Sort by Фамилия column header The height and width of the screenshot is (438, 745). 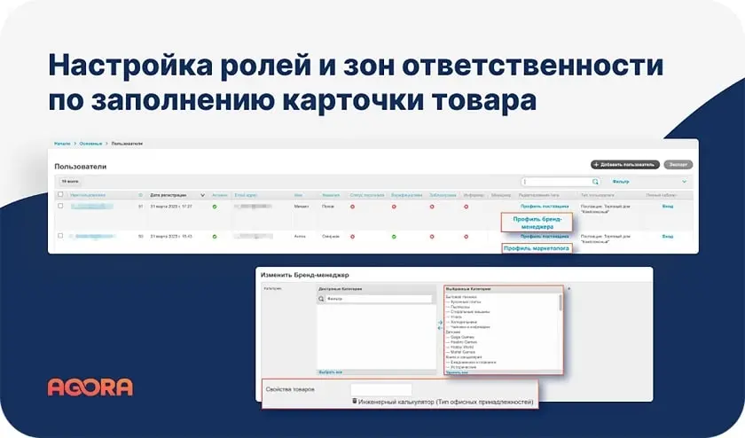pos(331,195)
